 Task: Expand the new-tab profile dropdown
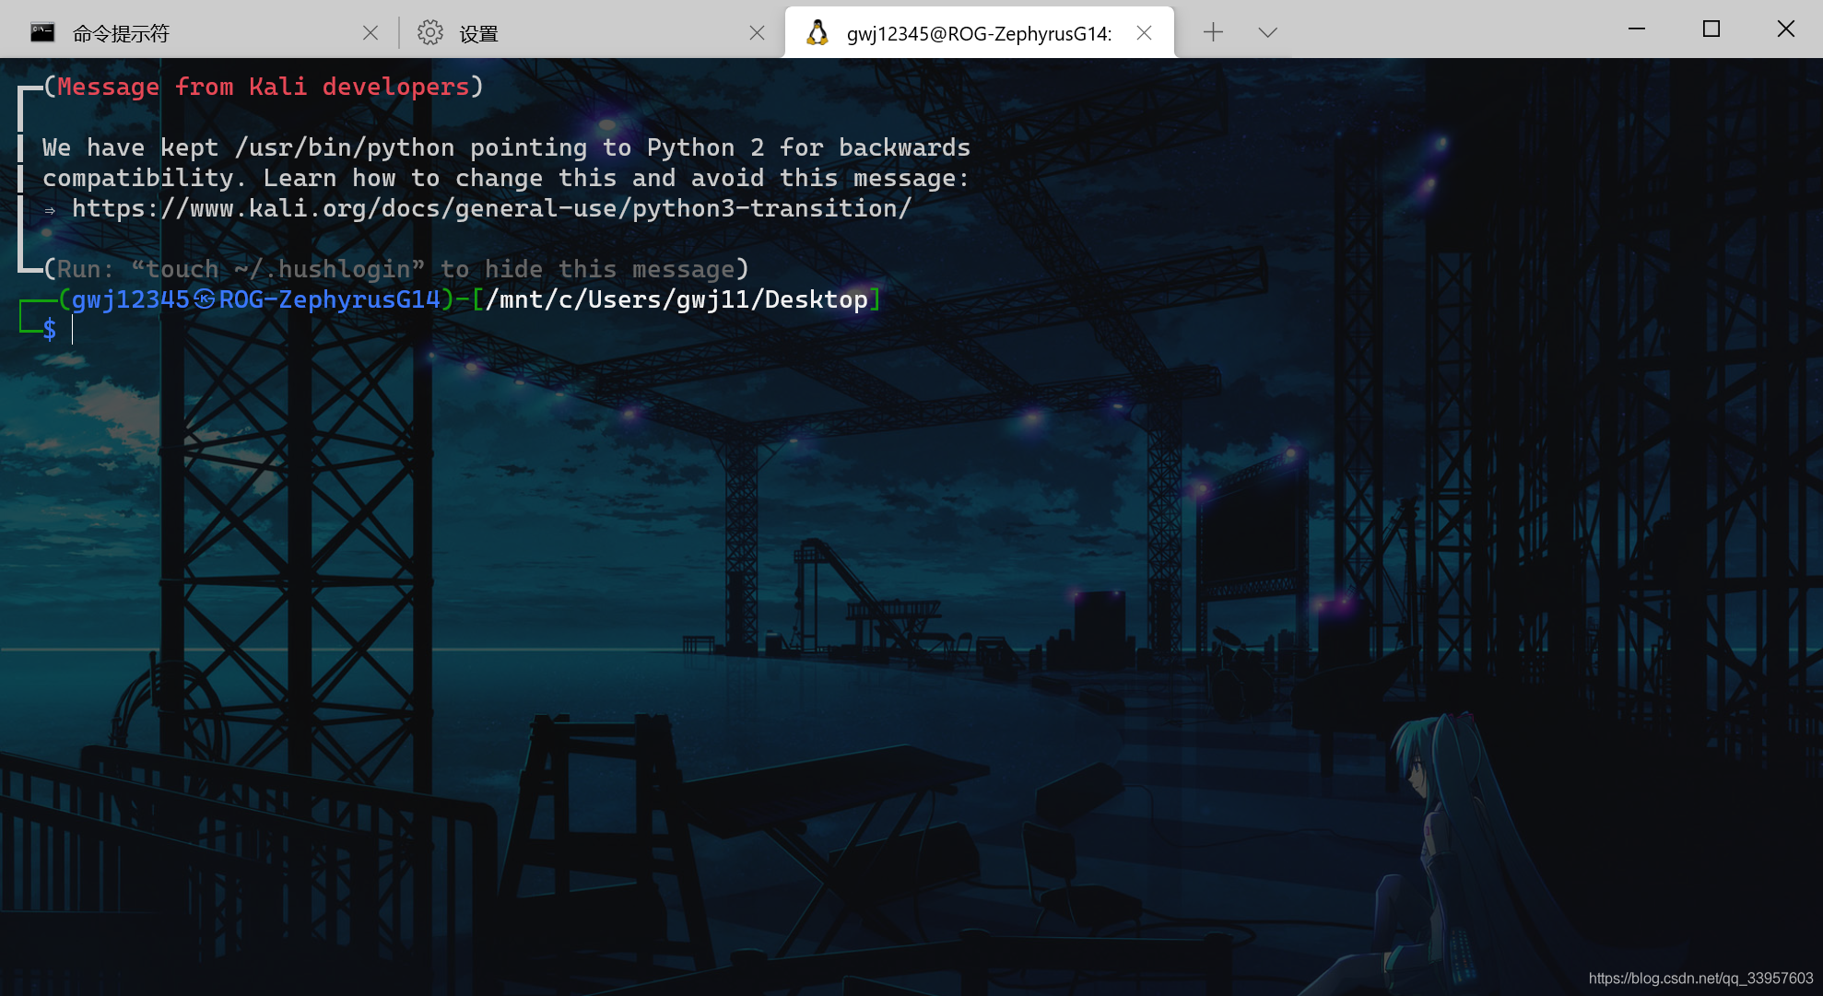click(x=1267, y=32)
